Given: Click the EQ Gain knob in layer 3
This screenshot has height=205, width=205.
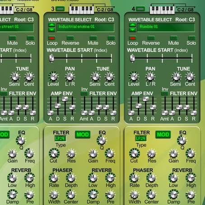Looking at the screenshot, I should (93, 154).
